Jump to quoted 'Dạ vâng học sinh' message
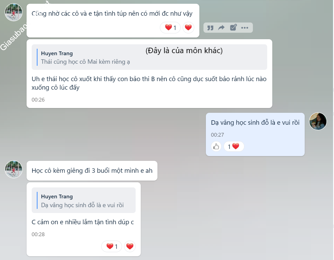This screenshot has width=334, height=260. [x=83, y=200]
